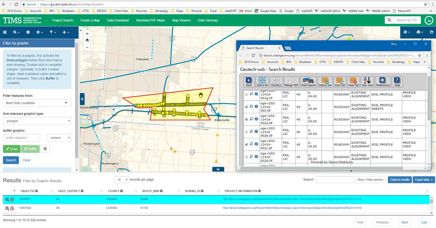Zoom in on the map with plus button
The image size is (436, 228).
(x=87, y=33)
